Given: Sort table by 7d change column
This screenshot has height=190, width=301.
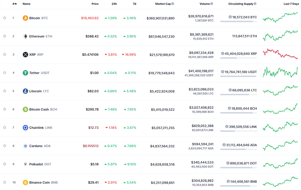Looking at the screenshot, I should click(134, 4).
